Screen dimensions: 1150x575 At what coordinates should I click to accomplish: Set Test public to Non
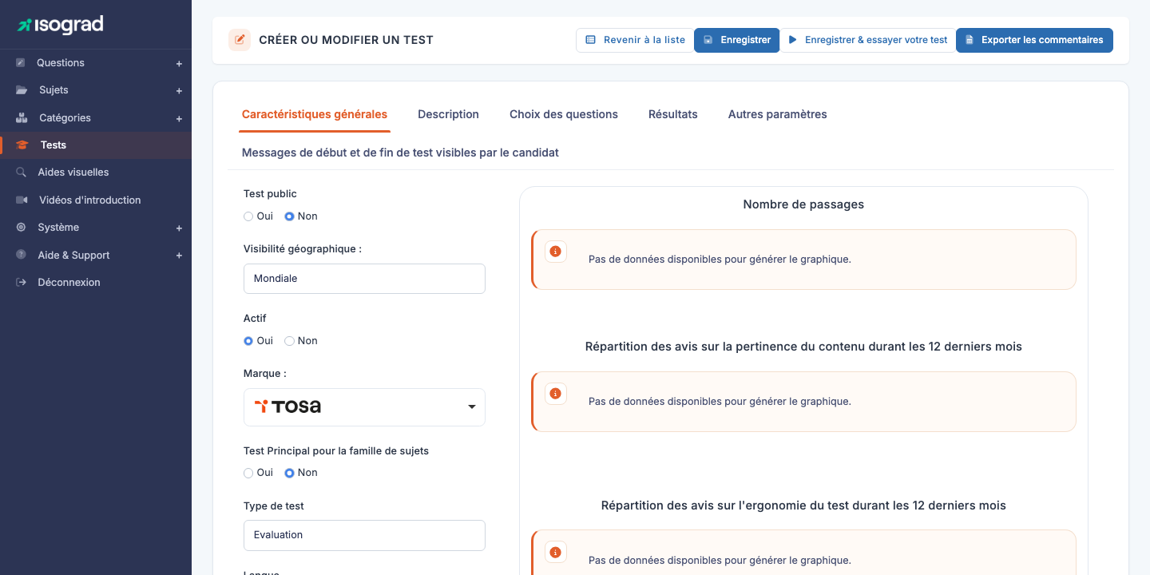click(x=289, y=216)
